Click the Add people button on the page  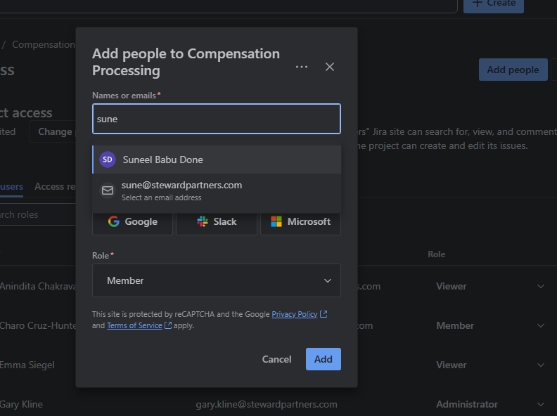click(513, 70)
